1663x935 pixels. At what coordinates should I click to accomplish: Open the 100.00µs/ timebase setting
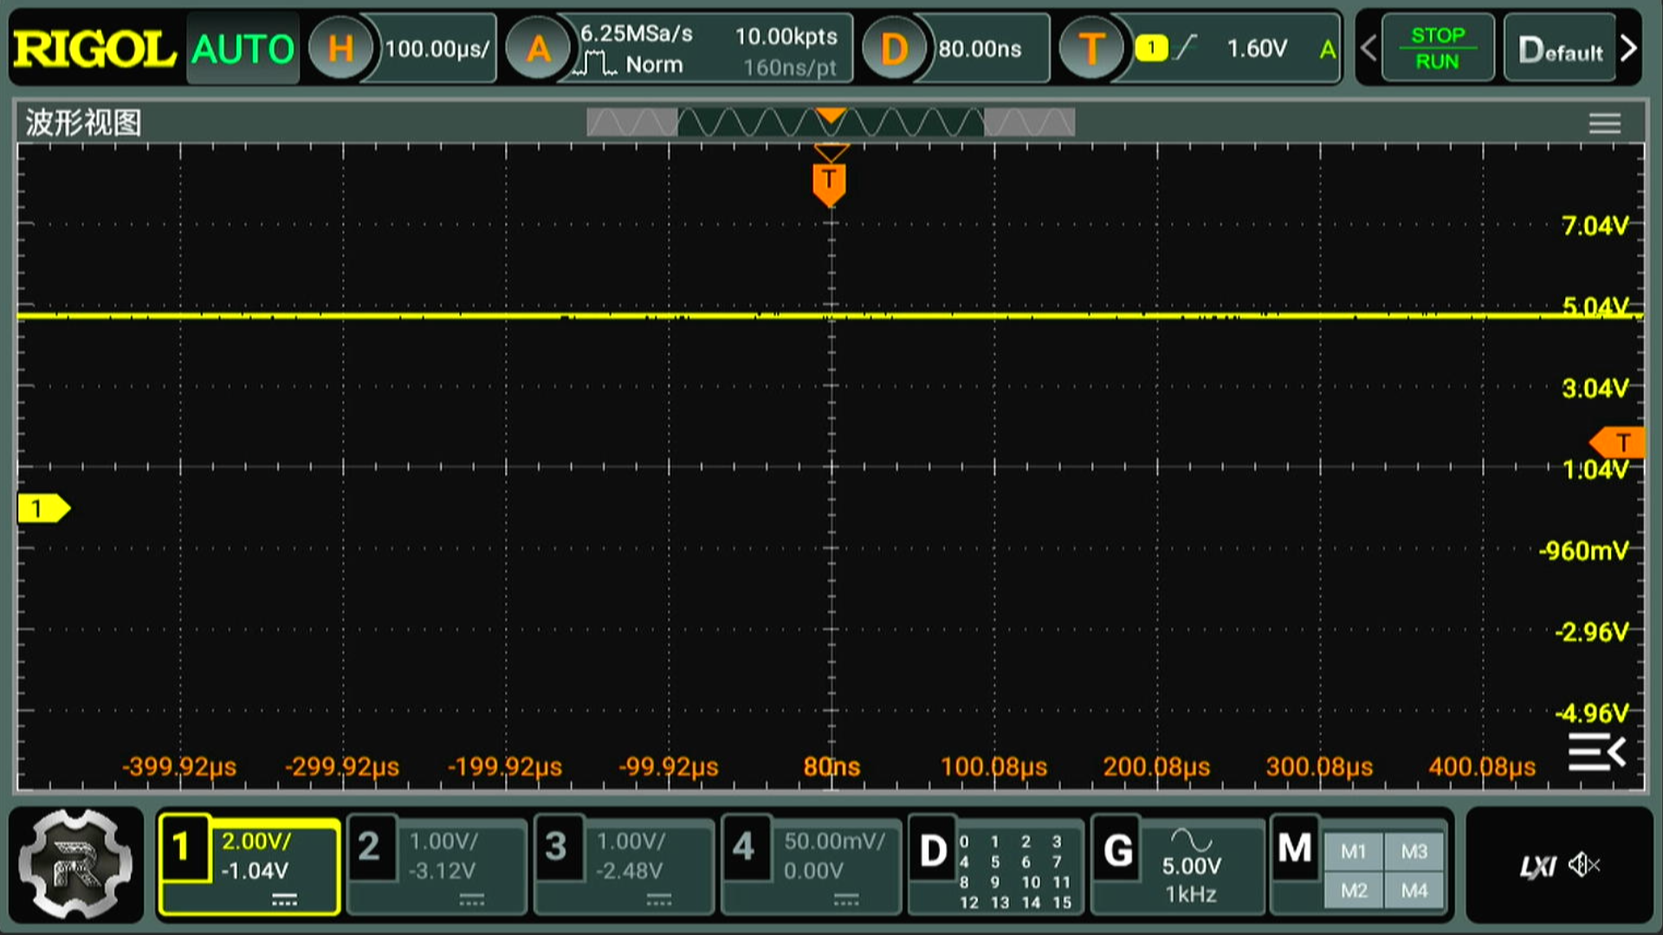pyautogui.click(x=437, y=49)
